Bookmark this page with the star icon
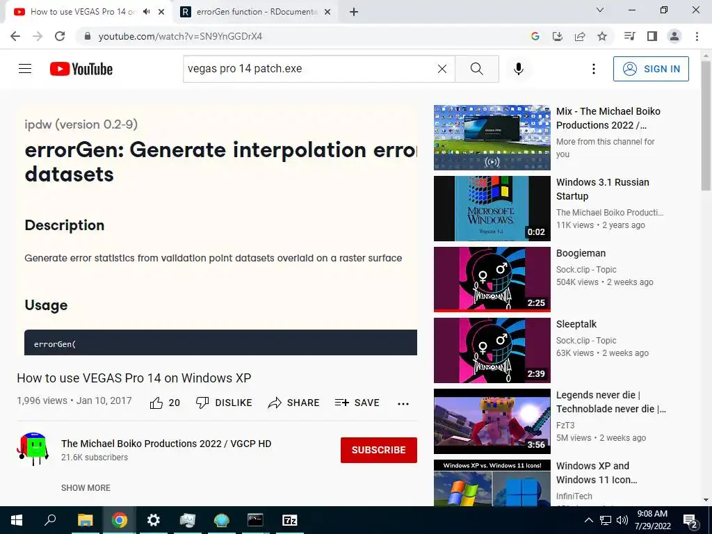This screenshot has width=712, height=534. pyautogui.click(x=602, y=36)
